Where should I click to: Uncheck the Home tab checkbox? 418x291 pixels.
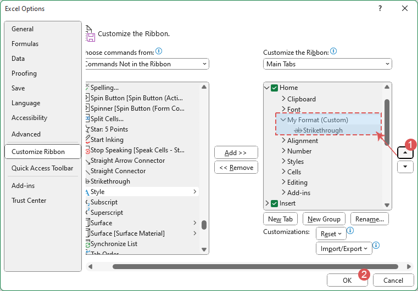tap(275, 88)
